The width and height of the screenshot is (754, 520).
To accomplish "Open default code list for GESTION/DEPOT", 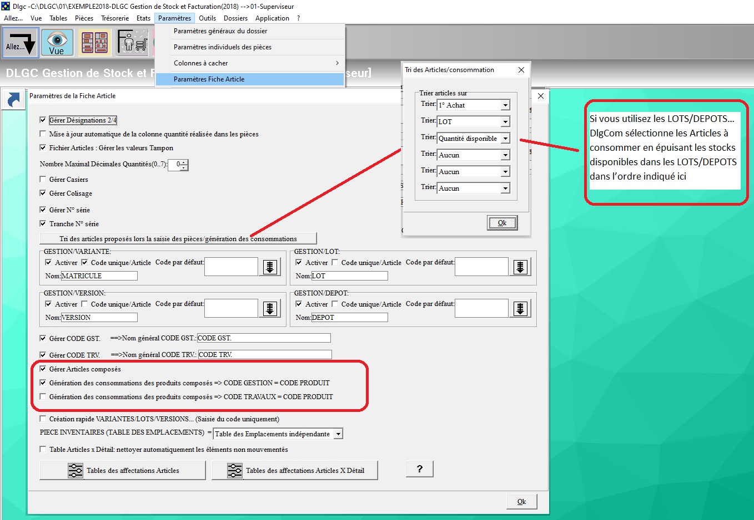I will [x=520, y=308].
